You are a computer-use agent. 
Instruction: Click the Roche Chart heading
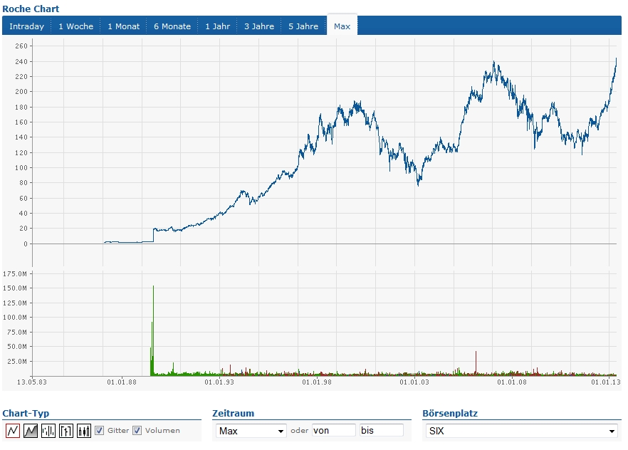31,9
